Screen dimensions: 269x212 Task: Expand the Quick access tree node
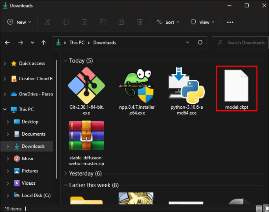(x=5, y=63)
